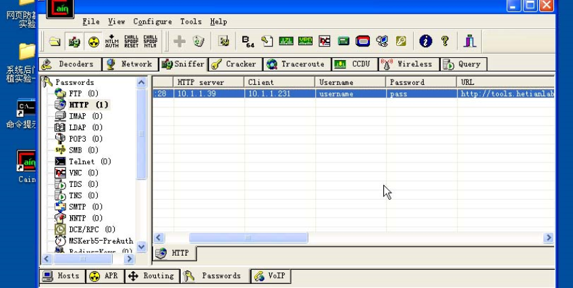The image size is (573, 288).
Task: Click the configure network card icon
Action: click(223, 41)
